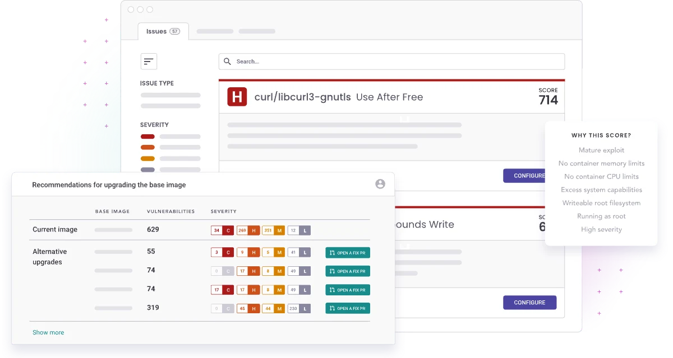
Task: Click the magnifier icon in the search bar
Action: (227, 61)
